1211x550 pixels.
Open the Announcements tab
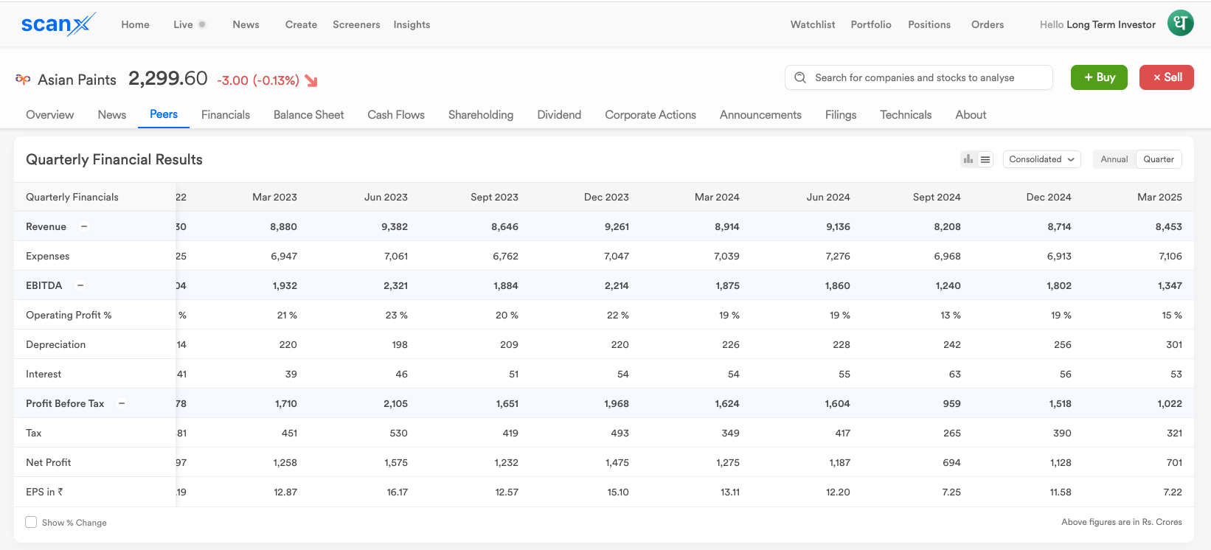coord(760,115)
